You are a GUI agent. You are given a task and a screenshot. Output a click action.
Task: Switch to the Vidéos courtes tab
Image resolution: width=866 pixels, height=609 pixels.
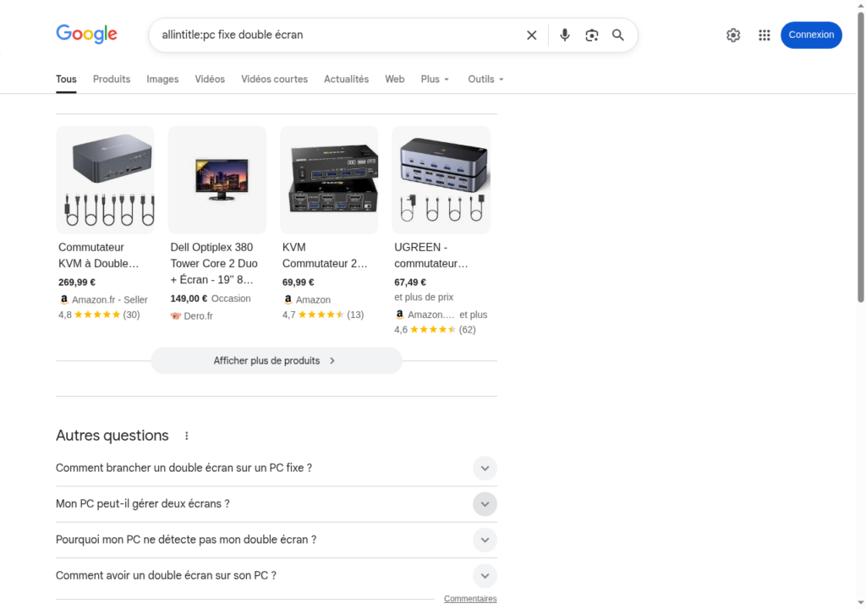(x=274, y=79)
